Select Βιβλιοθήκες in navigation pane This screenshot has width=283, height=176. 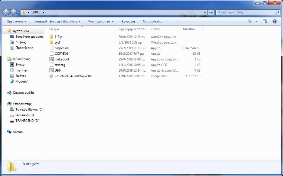[21, 59]
